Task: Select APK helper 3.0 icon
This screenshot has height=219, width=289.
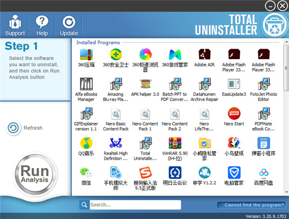Action: (x=145, y=84)
